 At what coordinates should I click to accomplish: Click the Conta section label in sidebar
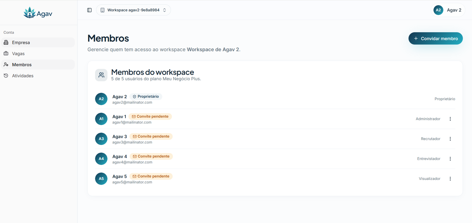coord(9,32)
